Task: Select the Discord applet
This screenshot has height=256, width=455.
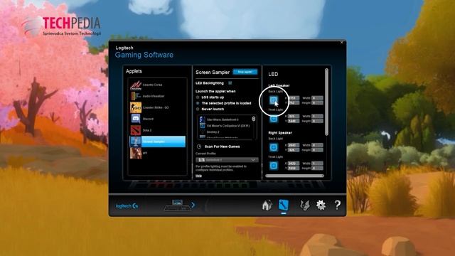Action: click(x=157, y=119)
